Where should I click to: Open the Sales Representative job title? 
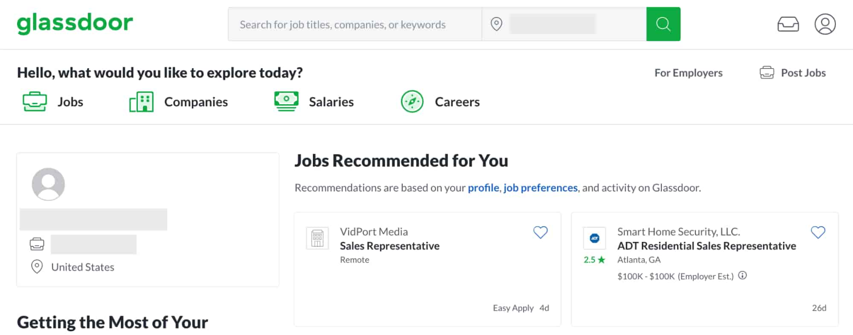pyautogui.click(x=389, y=246)
